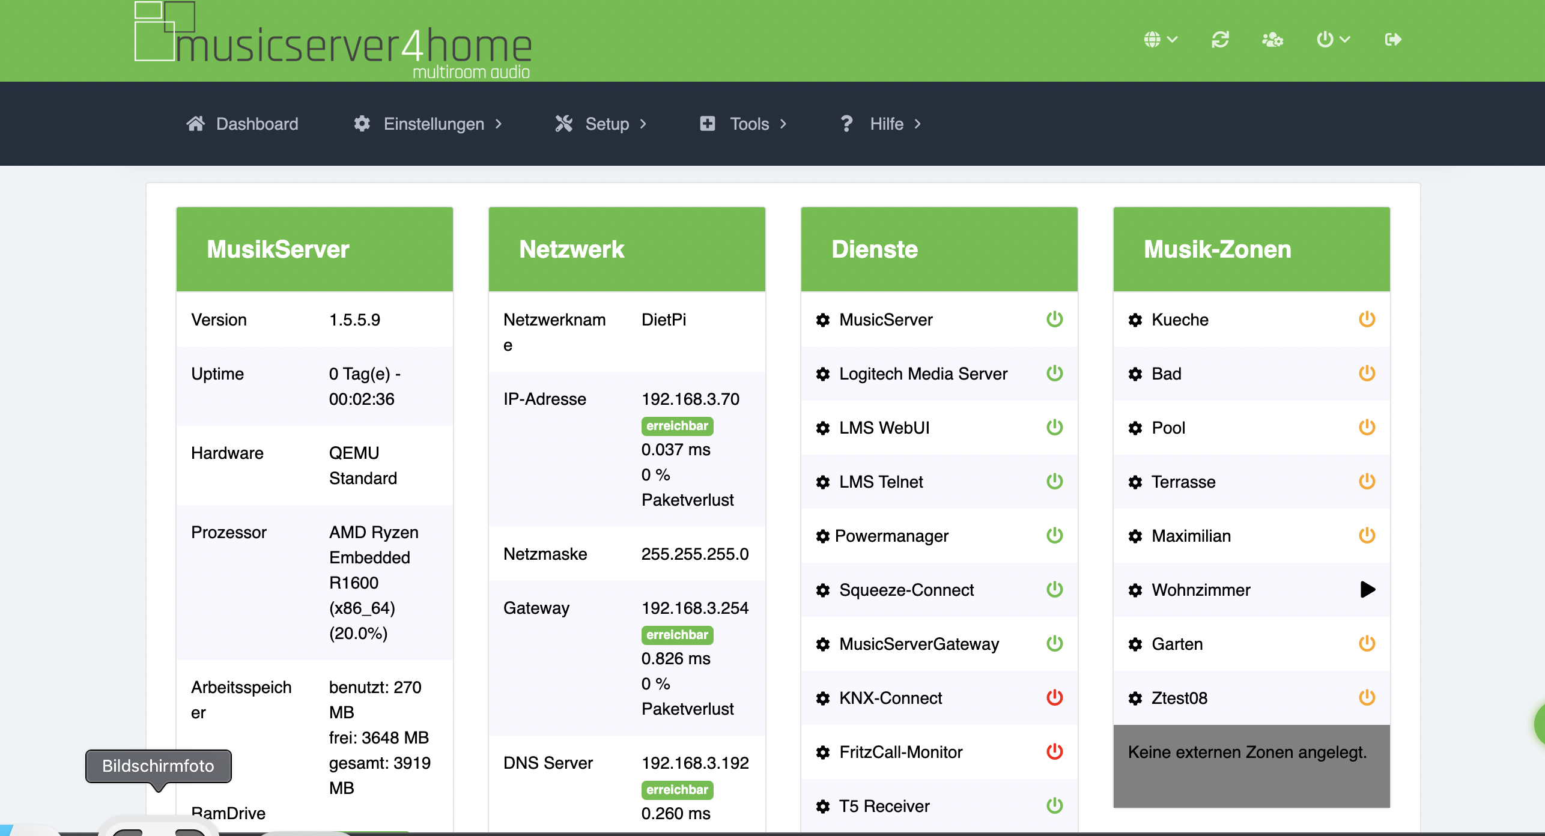The width and height of the screenshot is (1545, 836).
Task: Open the settings gear for Squeeze-Connect
Action: pos(823,590)
